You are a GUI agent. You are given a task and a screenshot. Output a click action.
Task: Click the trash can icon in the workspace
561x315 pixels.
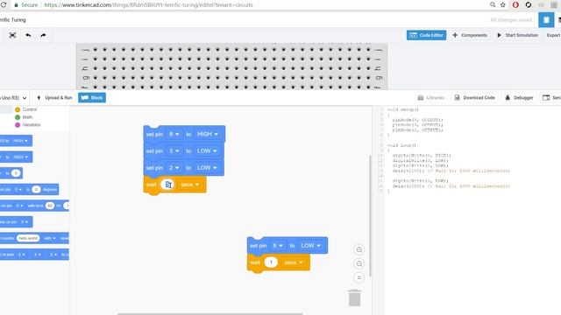(x=354, y=297)
